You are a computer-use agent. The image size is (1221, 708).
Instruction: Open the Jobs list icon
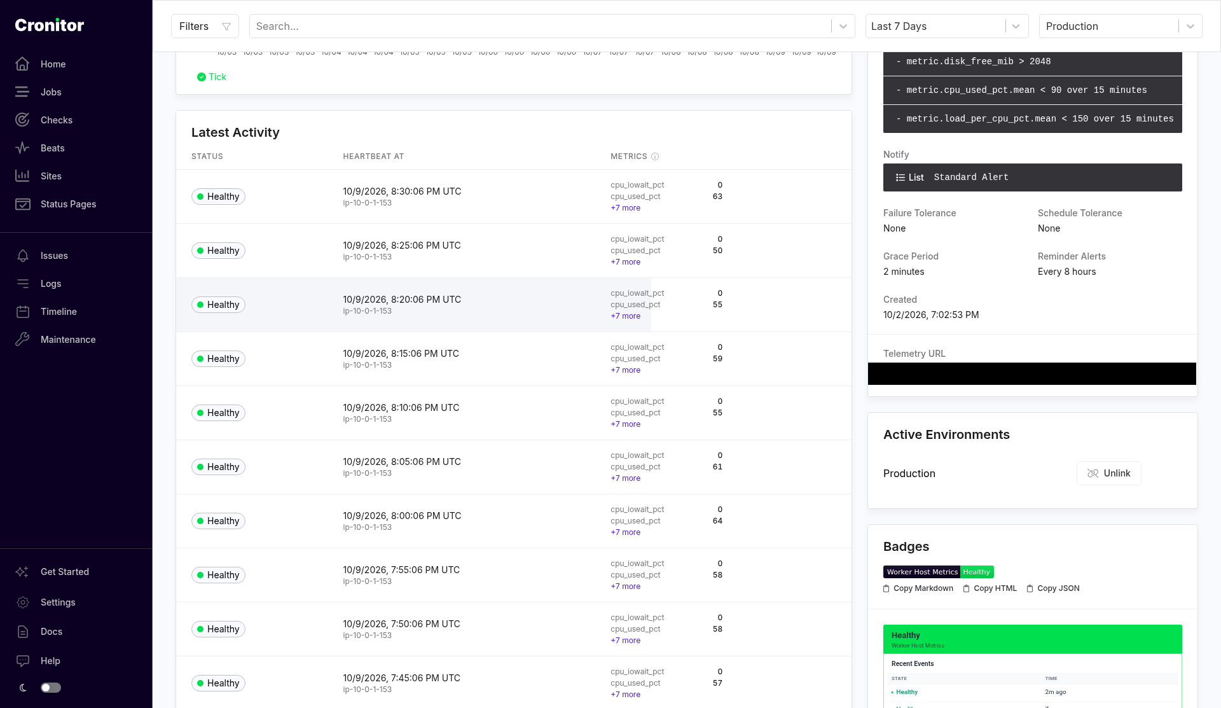(23, 92)
